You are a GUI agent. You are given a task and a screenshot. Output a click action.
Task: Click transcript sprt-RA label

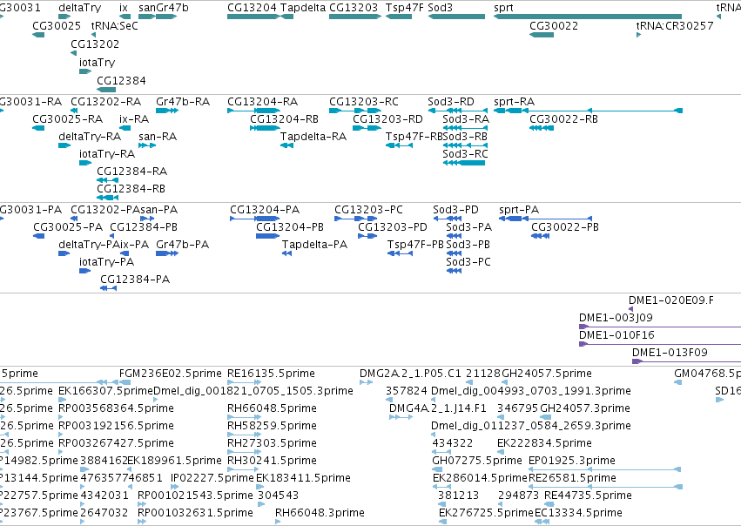514,102
